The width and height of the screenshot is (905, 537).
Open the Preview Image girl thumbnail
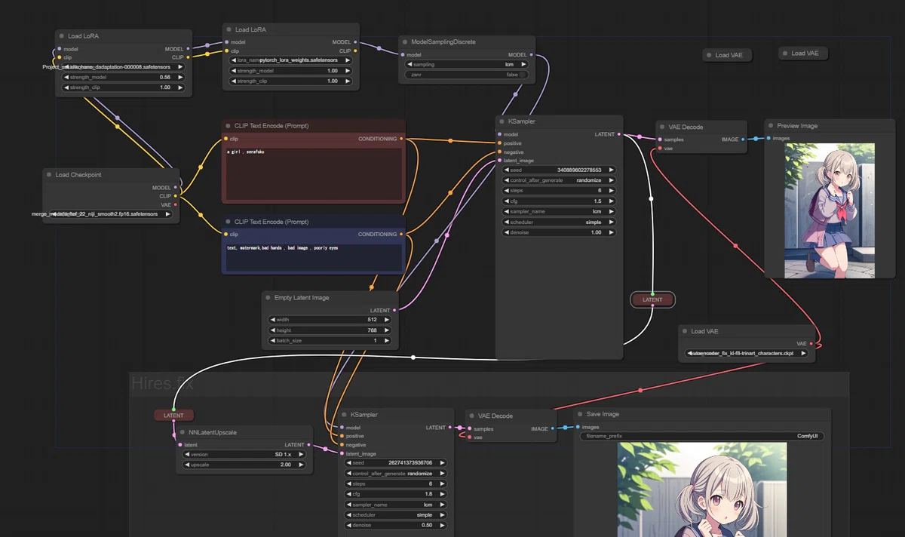point(830,211)
